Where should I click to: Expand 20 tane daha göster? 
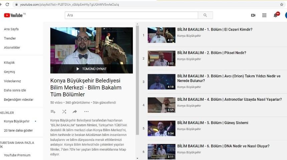[18, 131]
